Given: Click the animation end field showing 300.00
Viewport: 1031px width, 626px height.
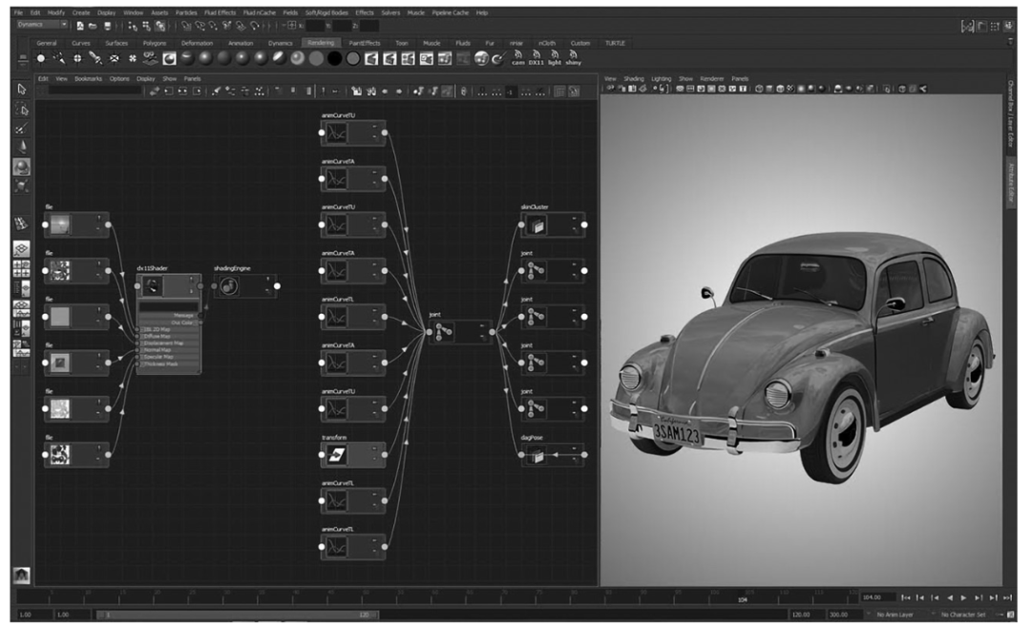Looking at the screenshot, I should 844,615.
